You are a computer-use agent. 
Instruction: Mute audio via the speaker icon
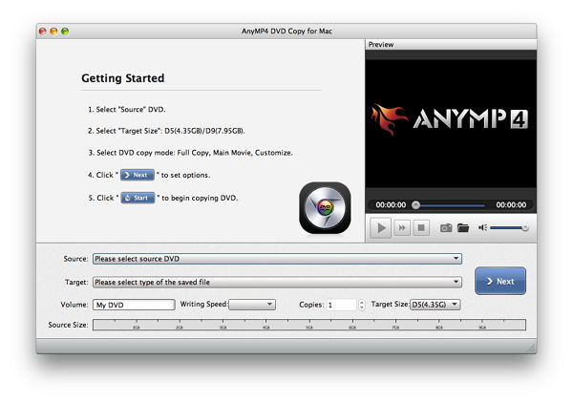click(483, 228)
